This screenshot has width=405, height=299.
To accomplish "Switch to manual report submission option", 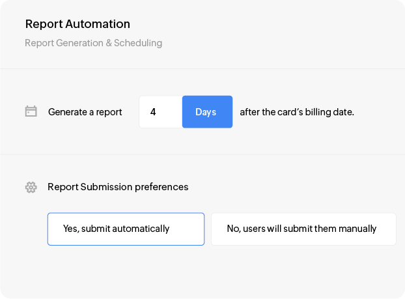I will click(303, 229).
